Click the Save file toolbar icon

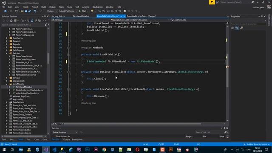pyautogui.click(x=26, y=11)
